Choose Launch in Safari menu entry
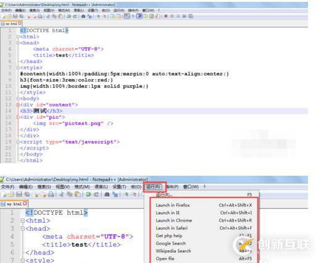The image size is (316, 263). [204, 228]
